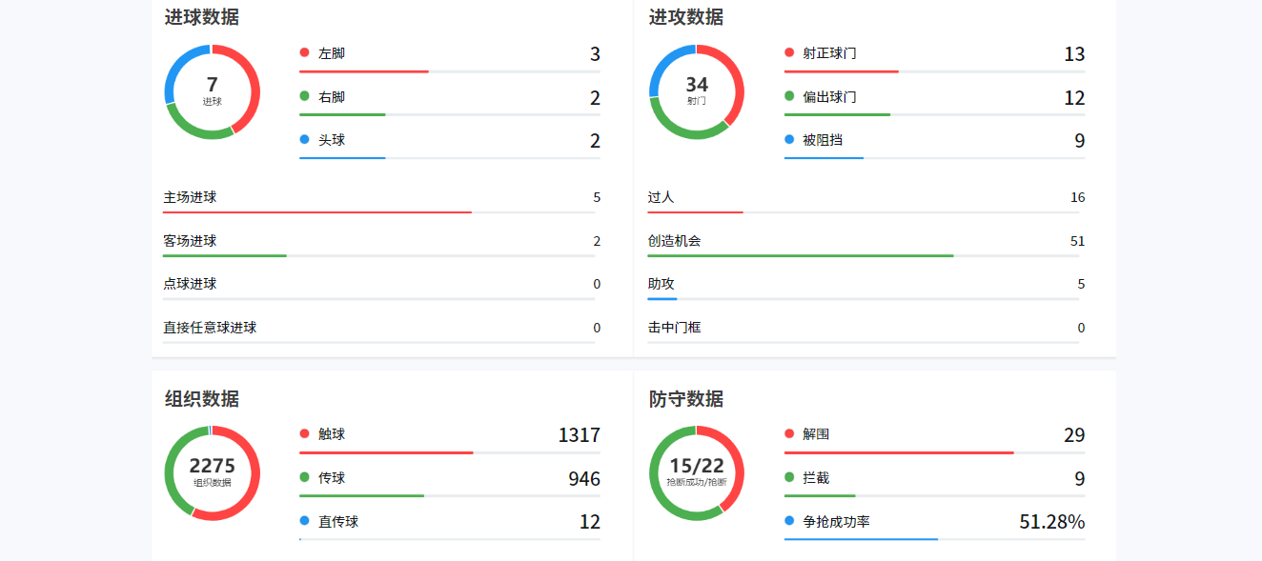
Task: Click the 进攻数据 section heading
Action: click(686, 17)
